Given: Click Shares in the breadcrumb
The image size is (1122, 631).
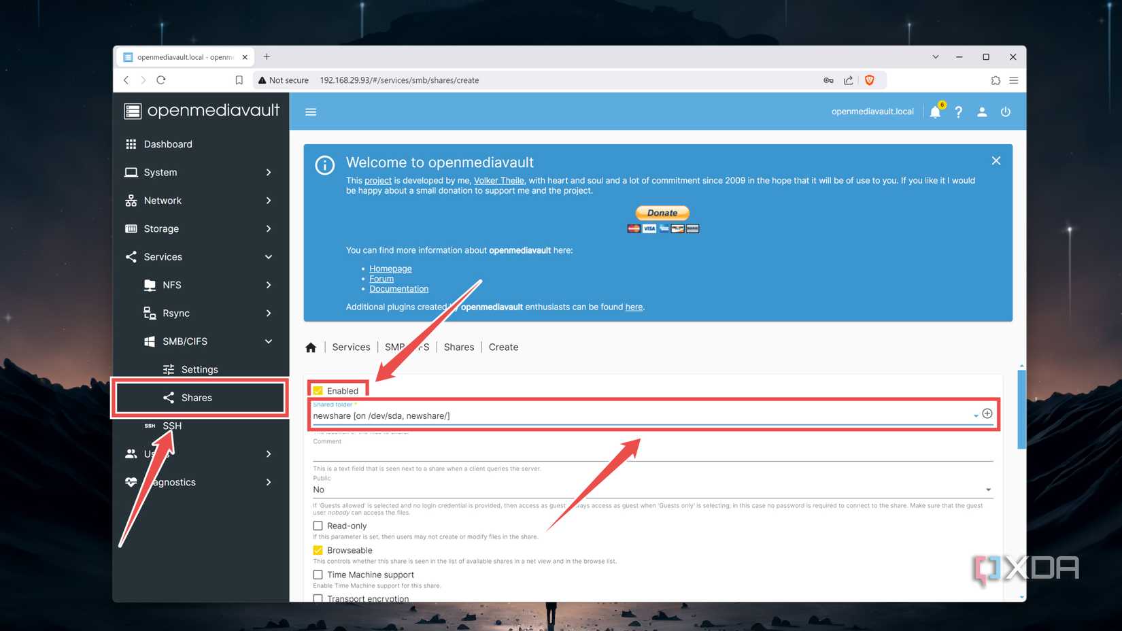Looking at the screenshot, I should click(x=459, y=347).
